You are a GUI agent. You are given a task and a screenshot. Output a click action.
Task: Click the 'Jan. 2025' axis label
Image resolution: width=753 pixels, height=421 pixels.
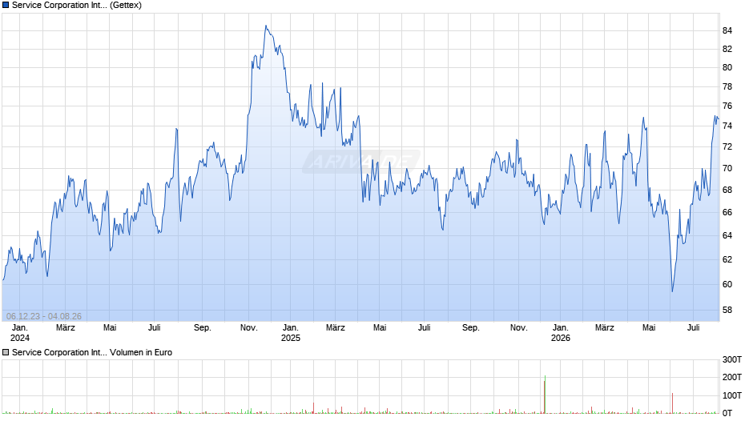coord(291,333)
